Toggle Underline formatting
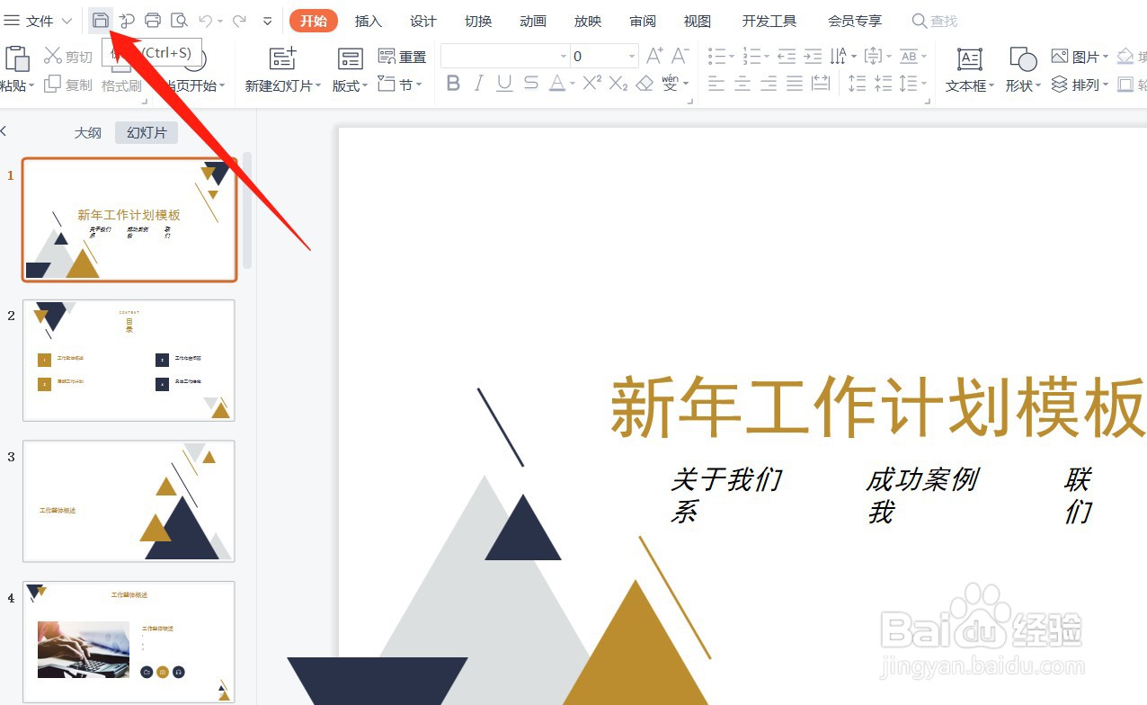The width and height of the screenshot is (1147, 705). click(x=504, y=84)
